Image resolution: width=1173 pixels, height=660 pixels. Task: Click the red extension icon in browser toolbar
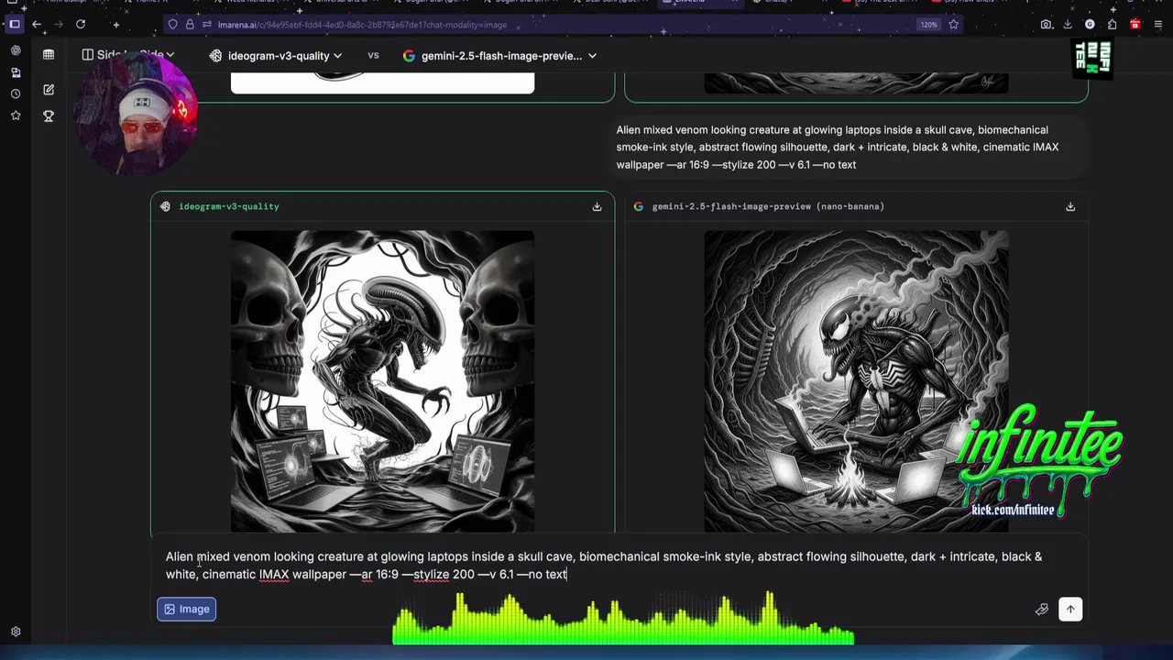point(1135,25)
